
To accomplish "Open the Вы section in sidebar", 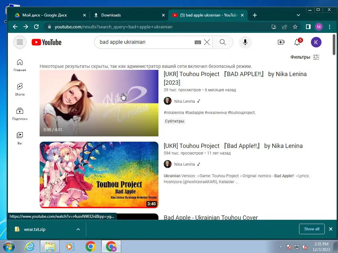I will pos(20,138).
